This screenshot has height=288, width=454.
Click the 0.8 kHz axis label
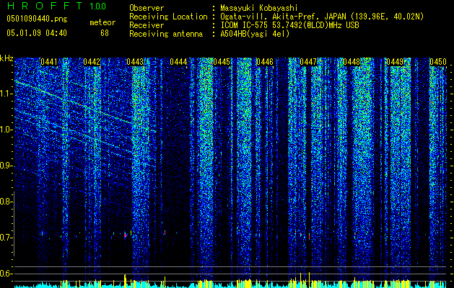point(6,202)
